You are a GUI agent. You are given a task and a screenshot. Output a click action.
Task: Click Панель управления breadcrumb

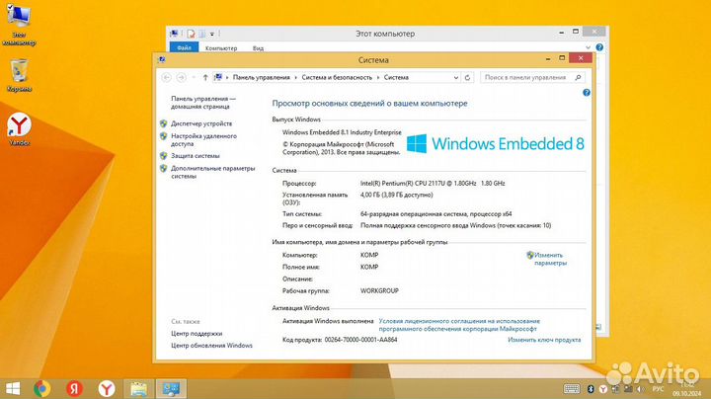pyautogui.click(x=261, y=78)
